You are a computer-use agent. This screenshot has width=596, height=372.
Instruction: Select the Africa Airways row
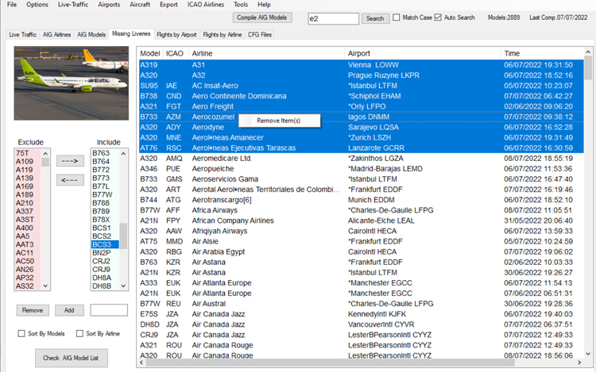point(361,210)
